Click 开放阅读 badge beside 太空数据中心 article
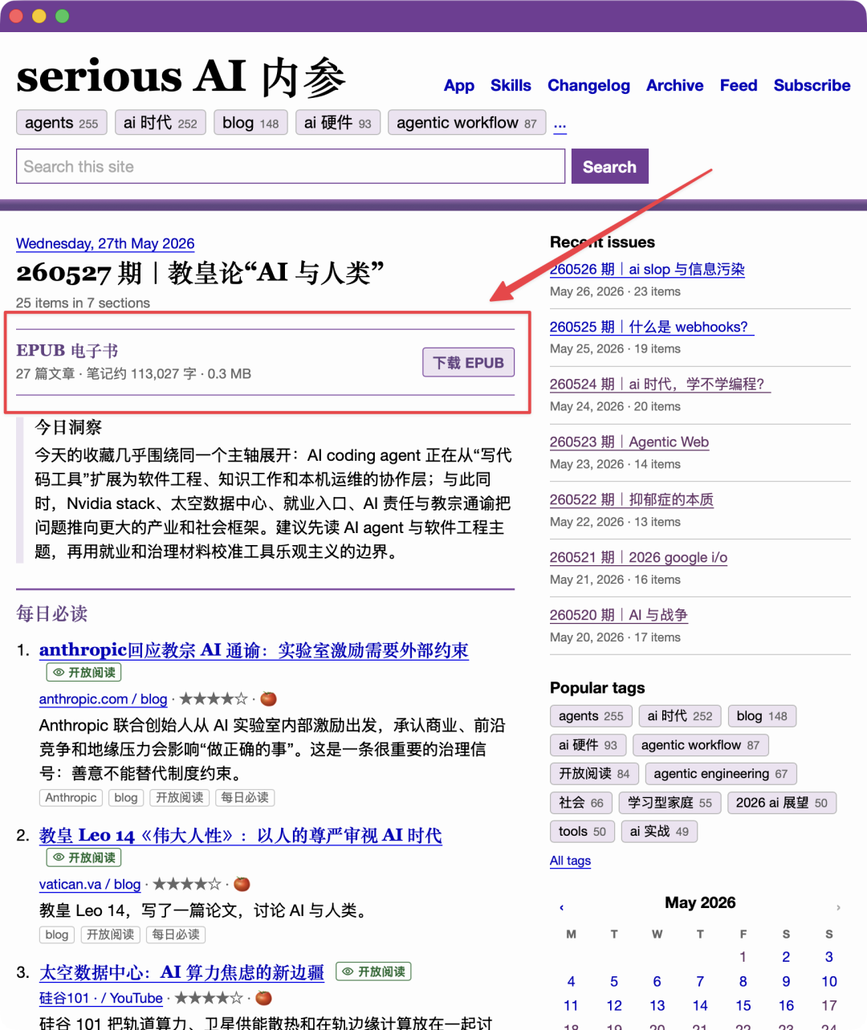The height and width of the screenshot is (1030, 867). click(373, 971)
